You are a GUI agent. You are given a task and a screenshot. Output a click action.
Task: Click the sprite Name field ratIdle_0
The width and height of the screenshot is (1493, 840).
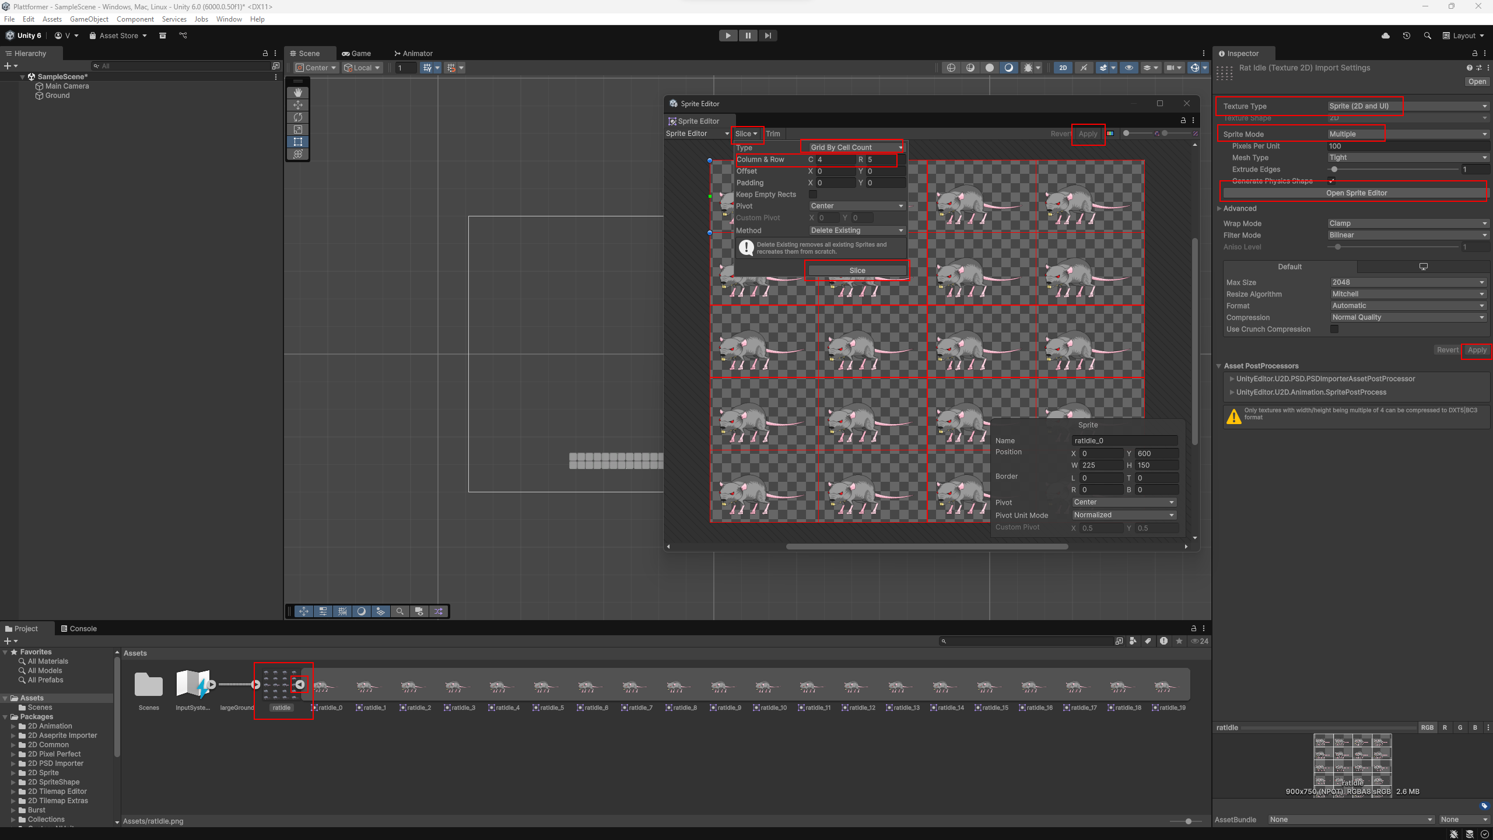pyautogui.click(x=1125, y=441)
